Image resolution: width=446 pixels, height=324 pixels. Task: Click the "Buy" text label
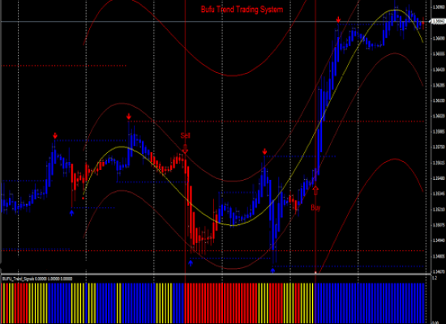(315, 207)
